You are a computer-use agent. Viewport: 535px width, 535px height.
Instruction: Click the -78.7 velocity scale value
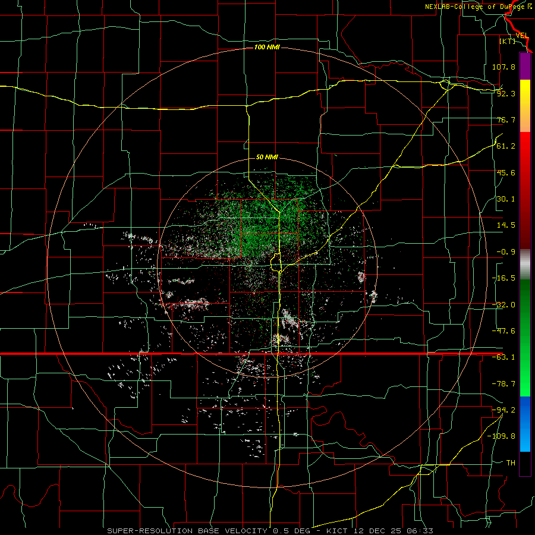click(503, 384)
